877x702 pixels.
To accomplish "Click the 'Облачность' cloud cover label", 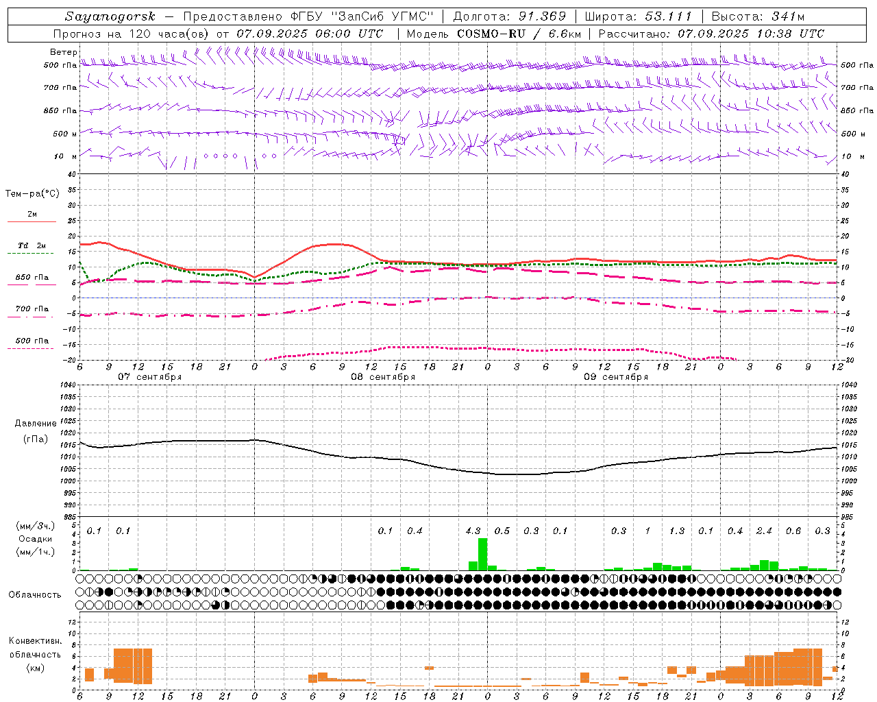I will pyautogui.click(x=35, y=594).
